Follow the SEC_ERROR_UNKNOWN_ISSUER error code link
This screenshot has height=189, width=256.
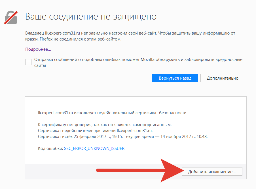click(94, 148)
